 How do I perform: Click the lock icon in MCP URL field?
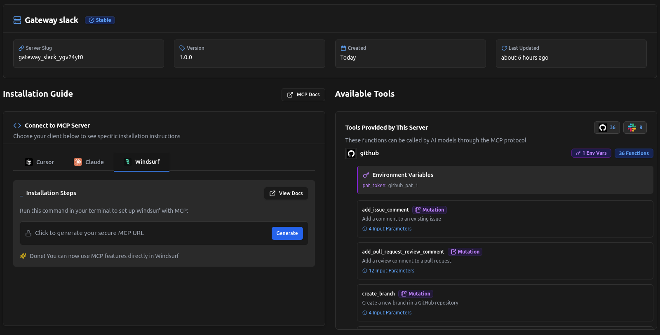pyautogui.click(x=28, y=233)
